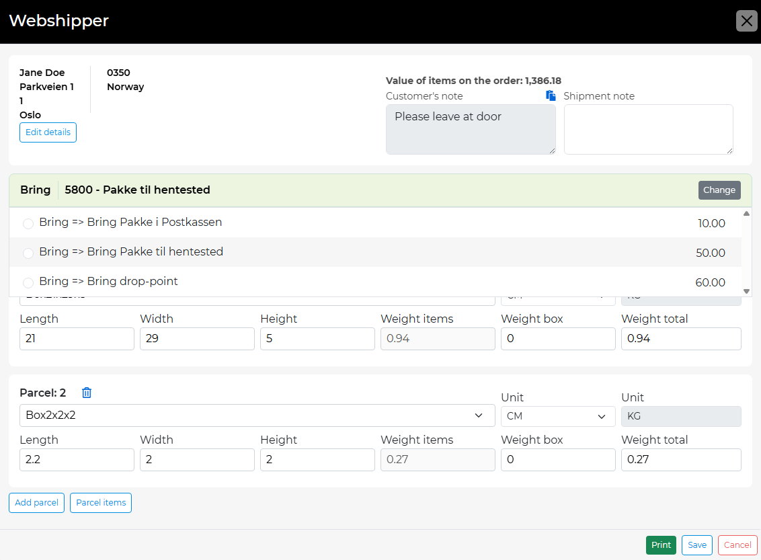Select Bring drop-point radio option

pos(28,283)
